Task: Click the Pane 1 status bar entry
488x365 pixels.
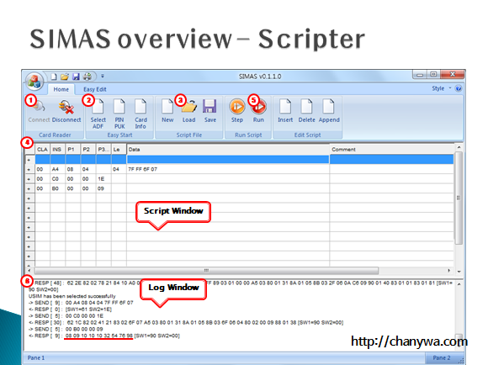Action: 36,357
